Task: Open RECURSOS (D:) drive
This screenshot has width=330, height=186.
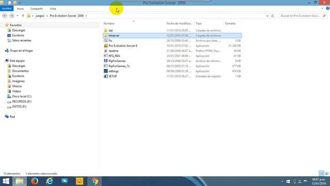Action: 22,101
